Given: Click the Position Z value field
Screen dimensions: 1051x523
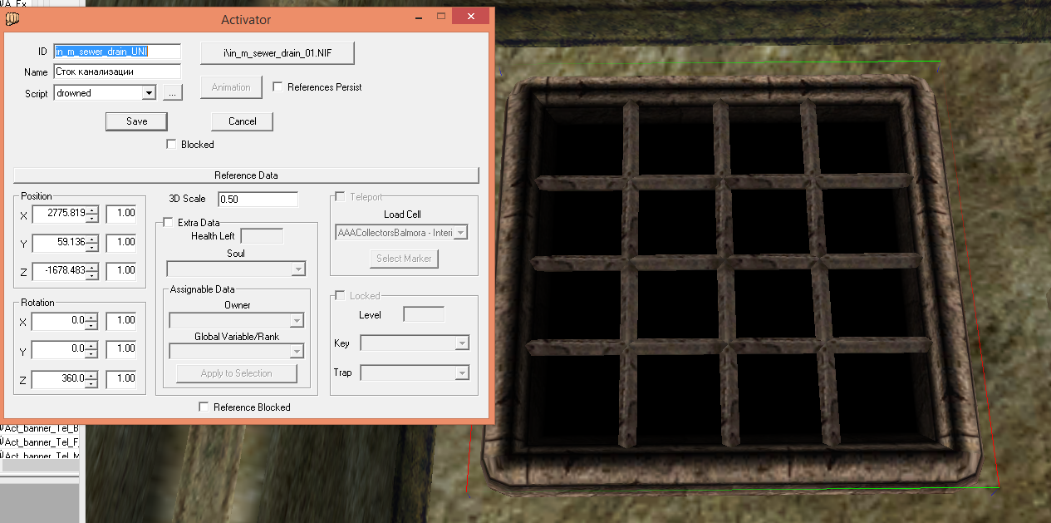Looking at the screenshot, I should point(59,271).
